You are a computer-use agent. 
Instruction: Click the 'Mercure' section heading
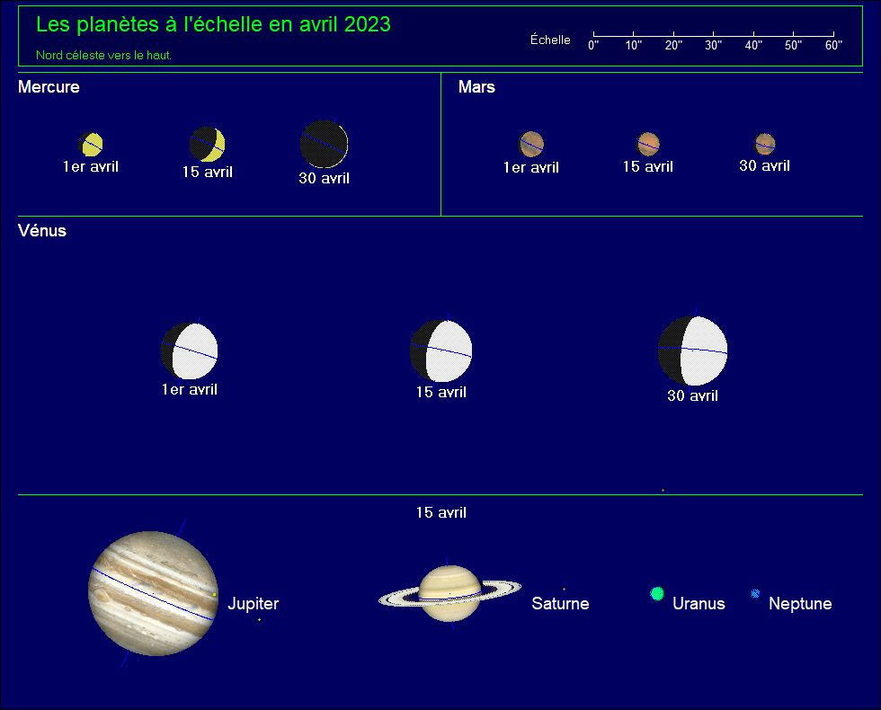[x=49, y=87]
